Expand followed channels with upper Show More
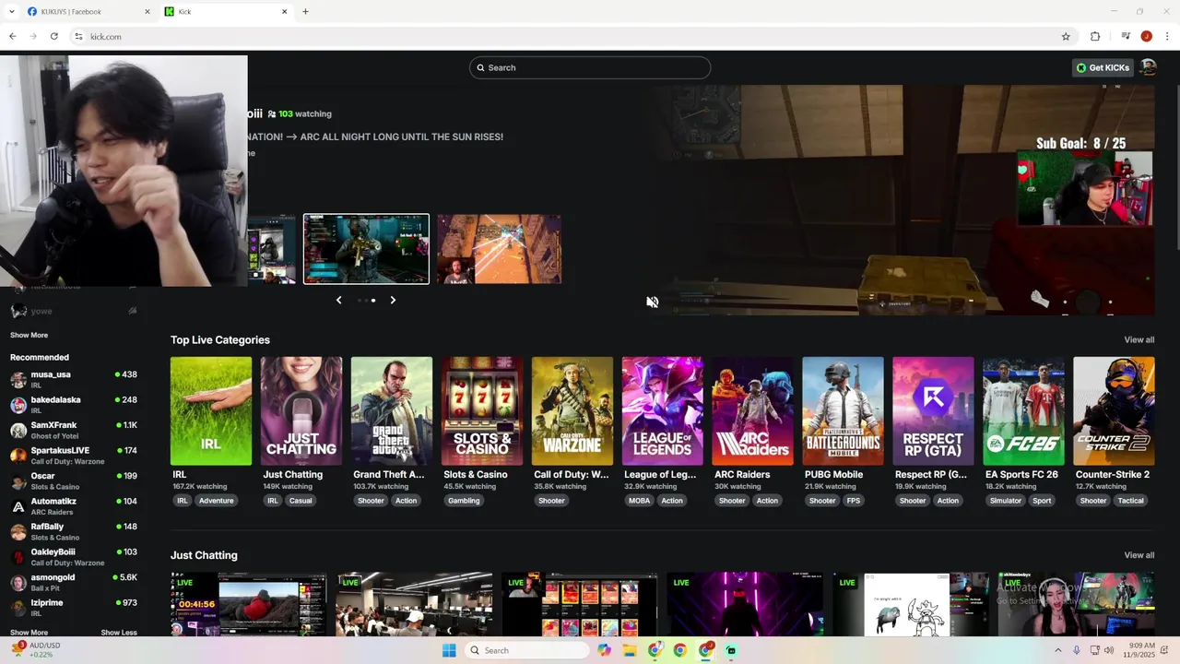Screen dimensions: 1180x664 point(29,335)
